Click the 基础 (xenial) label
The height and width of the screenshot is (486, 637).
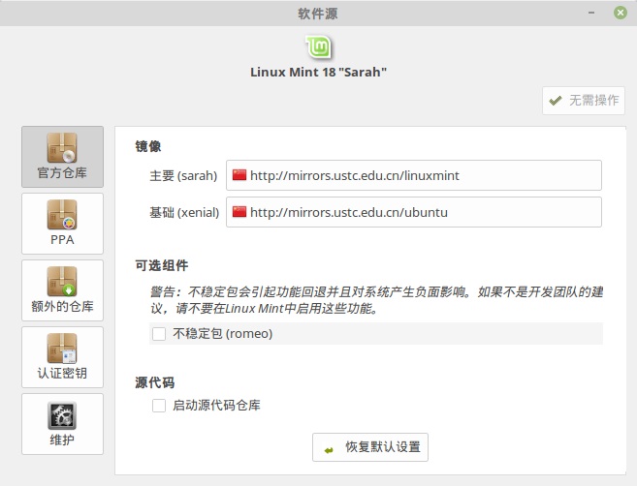coord(184,212)
